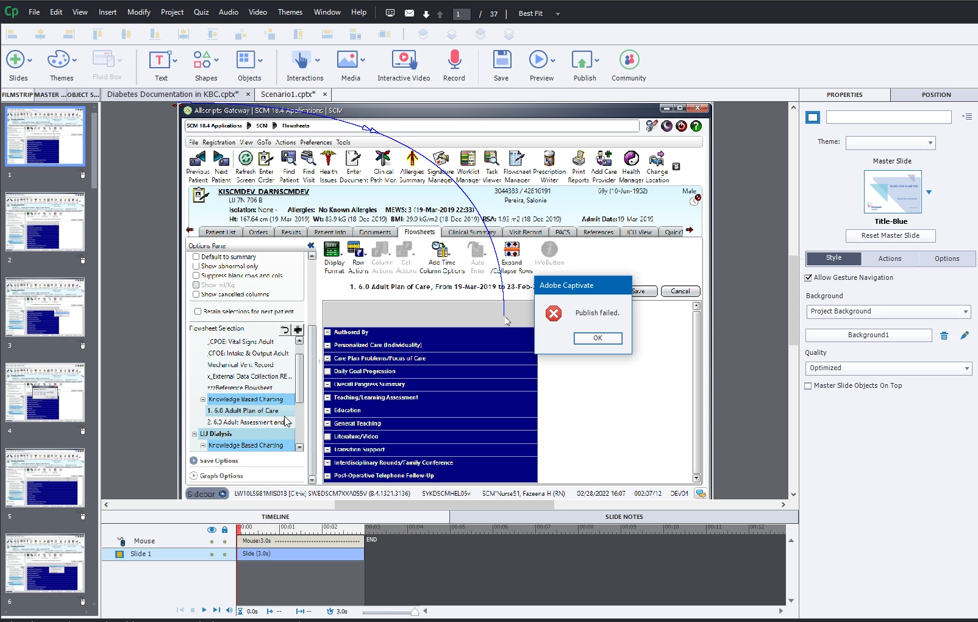This screenshot has width=978, height=622.
Task: Open the Themes tool
Action: (59, 60)
